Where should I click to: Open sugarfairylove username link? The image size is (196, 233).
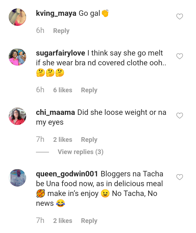(60, 53)
